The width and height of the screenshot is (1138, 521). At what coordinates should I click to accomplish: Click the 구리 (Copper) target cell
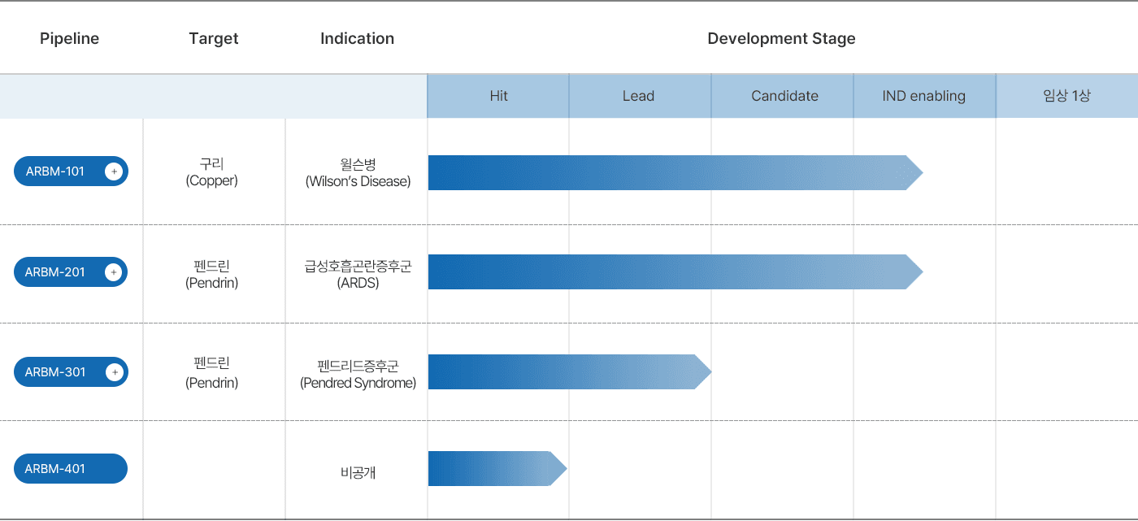tap(212, 172)
